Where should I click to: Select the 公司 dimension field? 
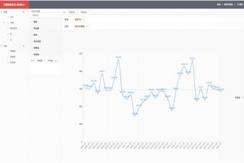[12, 17]
